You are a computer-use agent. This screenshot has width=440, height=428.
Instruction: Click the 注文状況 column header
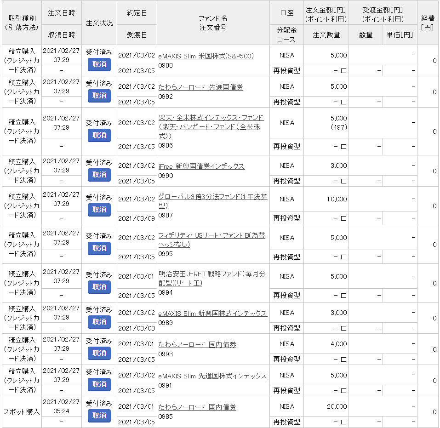[99, 23]
